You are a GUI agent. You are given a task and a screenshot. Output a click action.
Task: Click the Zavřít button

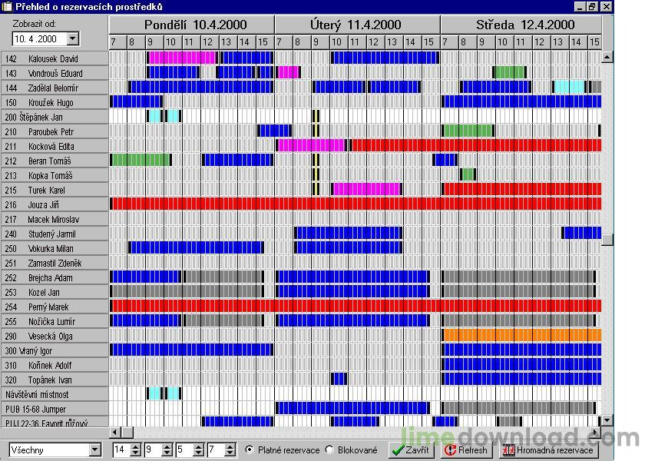pos(411,449)
